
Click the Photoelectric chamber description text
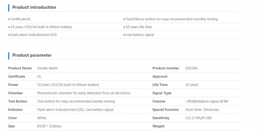click(84, 93)
